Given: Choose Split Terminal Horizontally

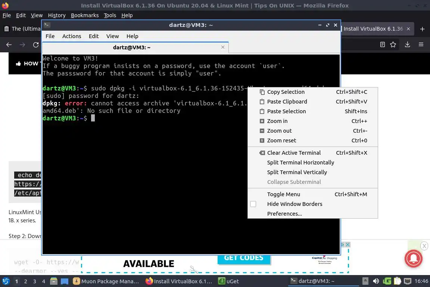Looking at the screenshot, I should click(x=313, y=163).
